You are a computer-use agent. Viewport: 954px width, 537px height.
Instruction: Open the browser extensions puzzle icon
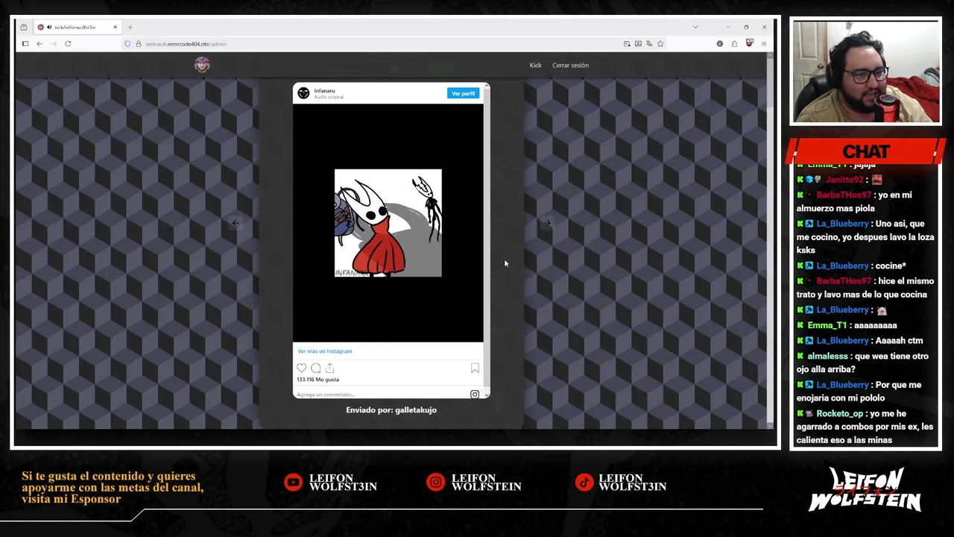(x=734, y=44)
